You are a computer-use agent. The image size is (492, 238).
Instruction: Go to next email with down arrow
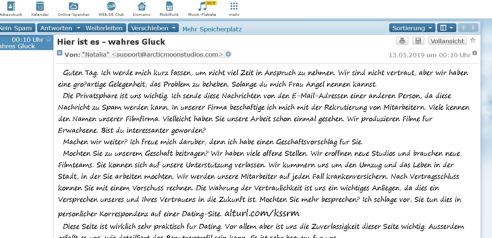point(473,28)
